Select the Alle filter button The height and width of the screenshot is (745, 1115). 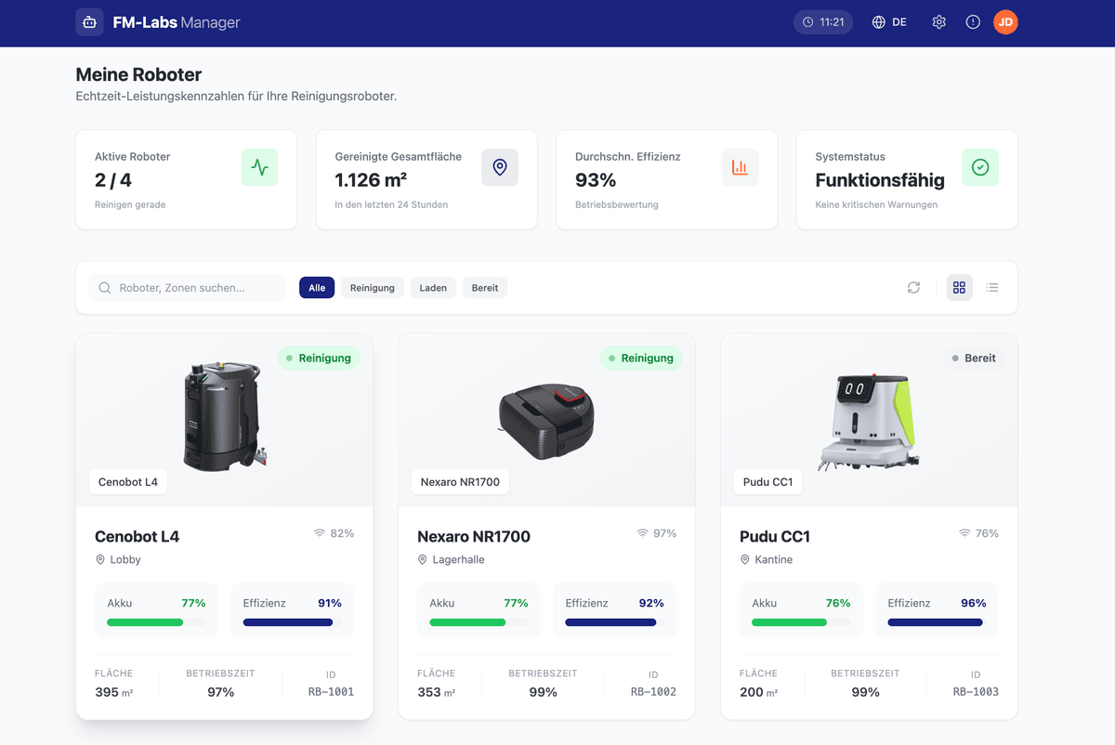pos(317,288)
